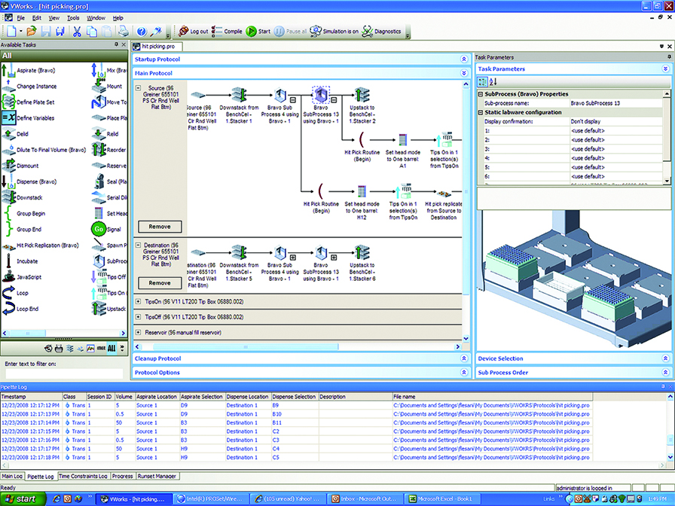The width and height of the screenshot is (675, 506).
Task: Expand the Device Selection panel
Action: point(665,358)
